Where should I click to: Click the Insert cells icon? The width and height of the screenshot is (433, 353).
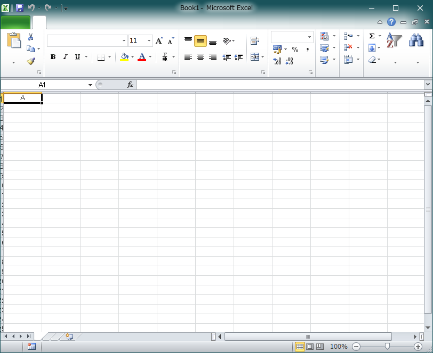coord(348,36)
